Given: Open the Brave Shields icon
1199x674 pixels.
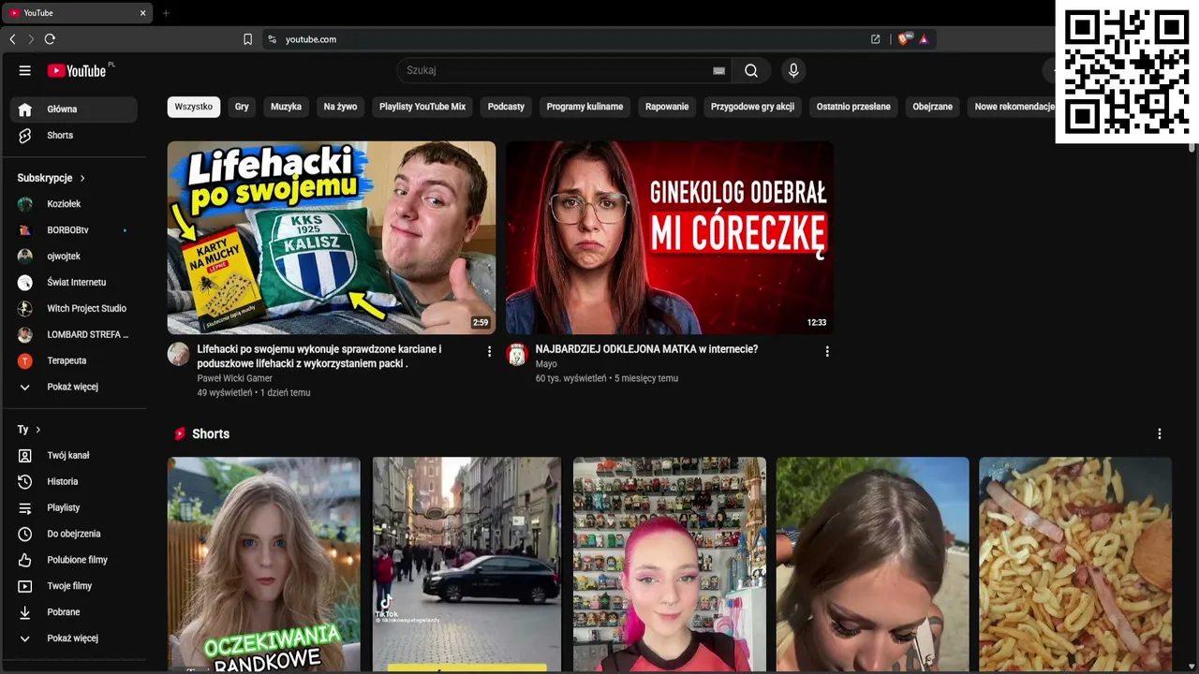Looking at the screenshot, I should point(904,39).
